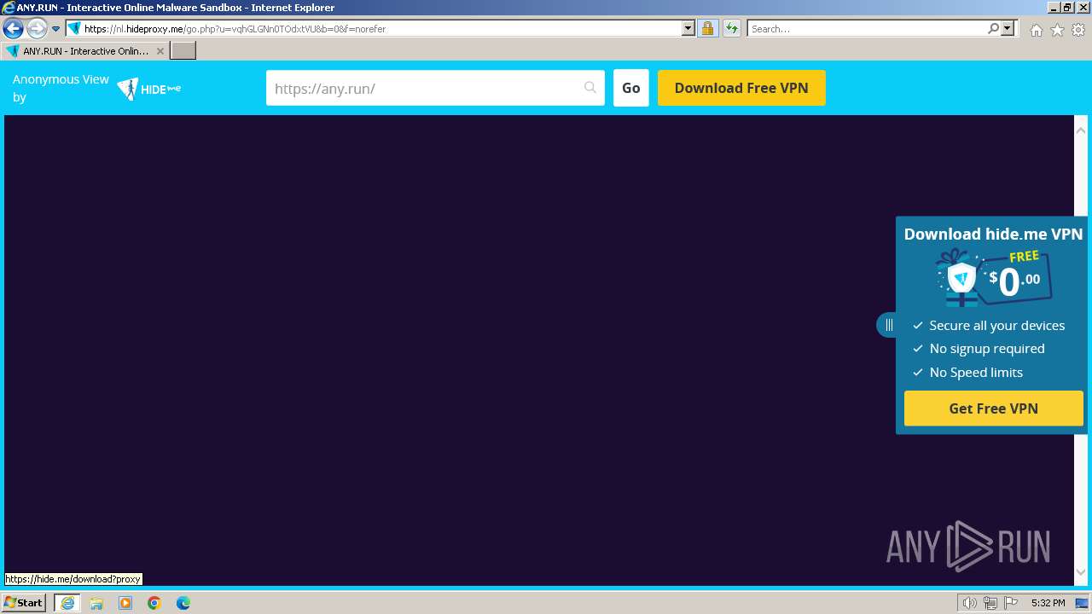This screenshot has height=614, width=1092.
Task: Click Download Free VPN button
Action: [741, 88]
